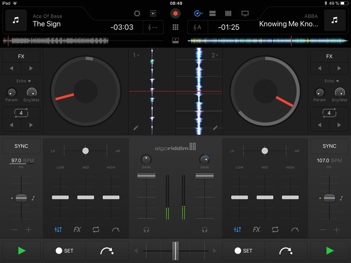Toggle the left deck FX on
This screenshot has width=351, height=263.
click(x=21, y=56)
